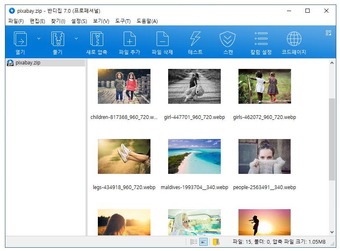Click filename maldives-1993704__340.webp

(x=194, y=187)
